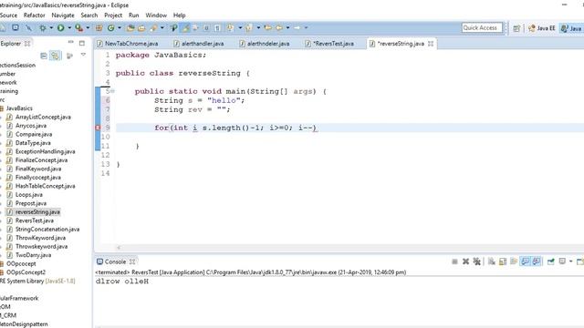
Task: Switch to the Java EE perspective
Action: click(541, 28)
